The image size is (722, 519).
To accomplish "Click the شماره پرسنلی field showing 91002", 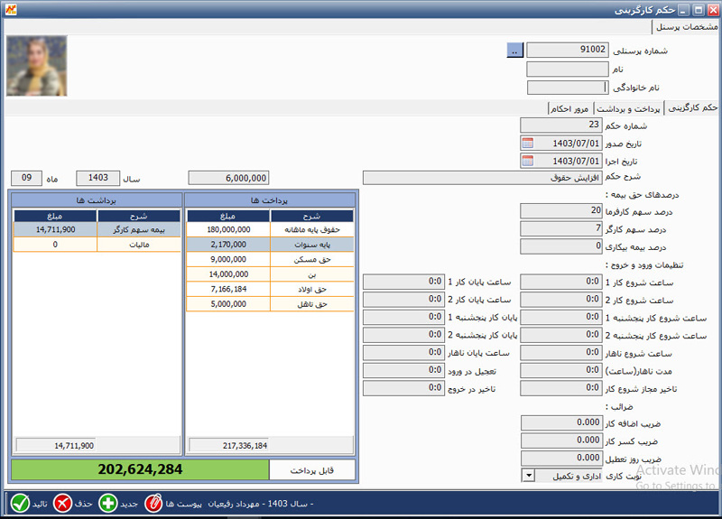I will 568,50.
